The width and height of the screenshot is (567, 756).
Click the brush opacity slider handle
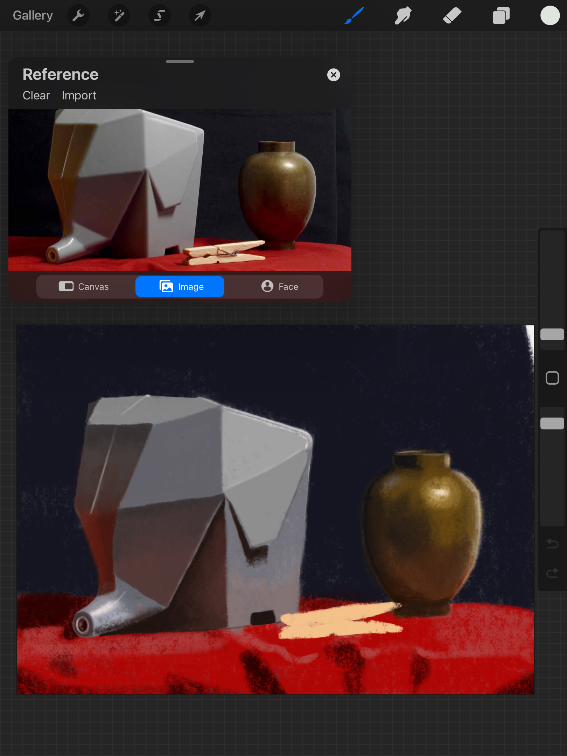(x=552, y=423)
